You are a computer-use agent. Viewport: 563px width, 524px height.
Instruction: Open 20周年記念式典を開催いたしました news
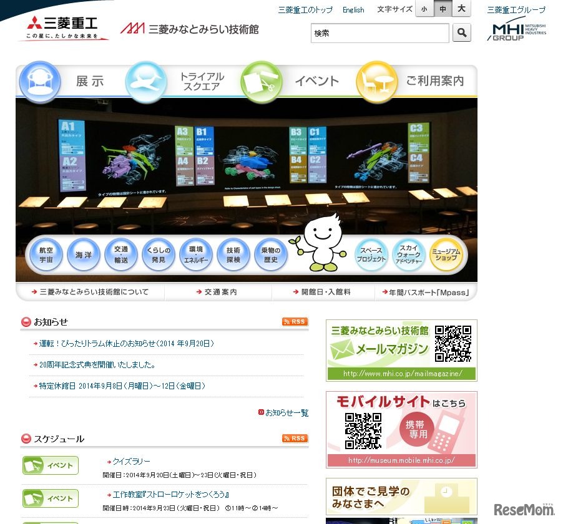[x=97, y=365]
